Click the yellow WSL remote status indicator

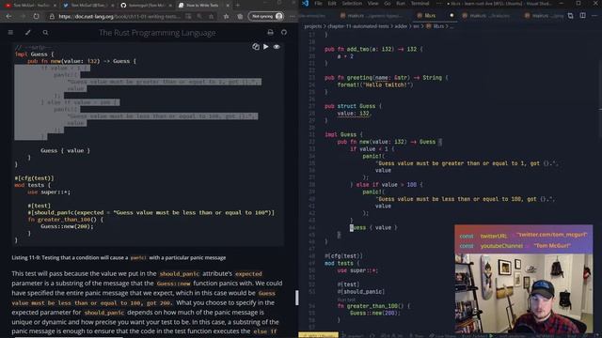(x=318, y=335)
